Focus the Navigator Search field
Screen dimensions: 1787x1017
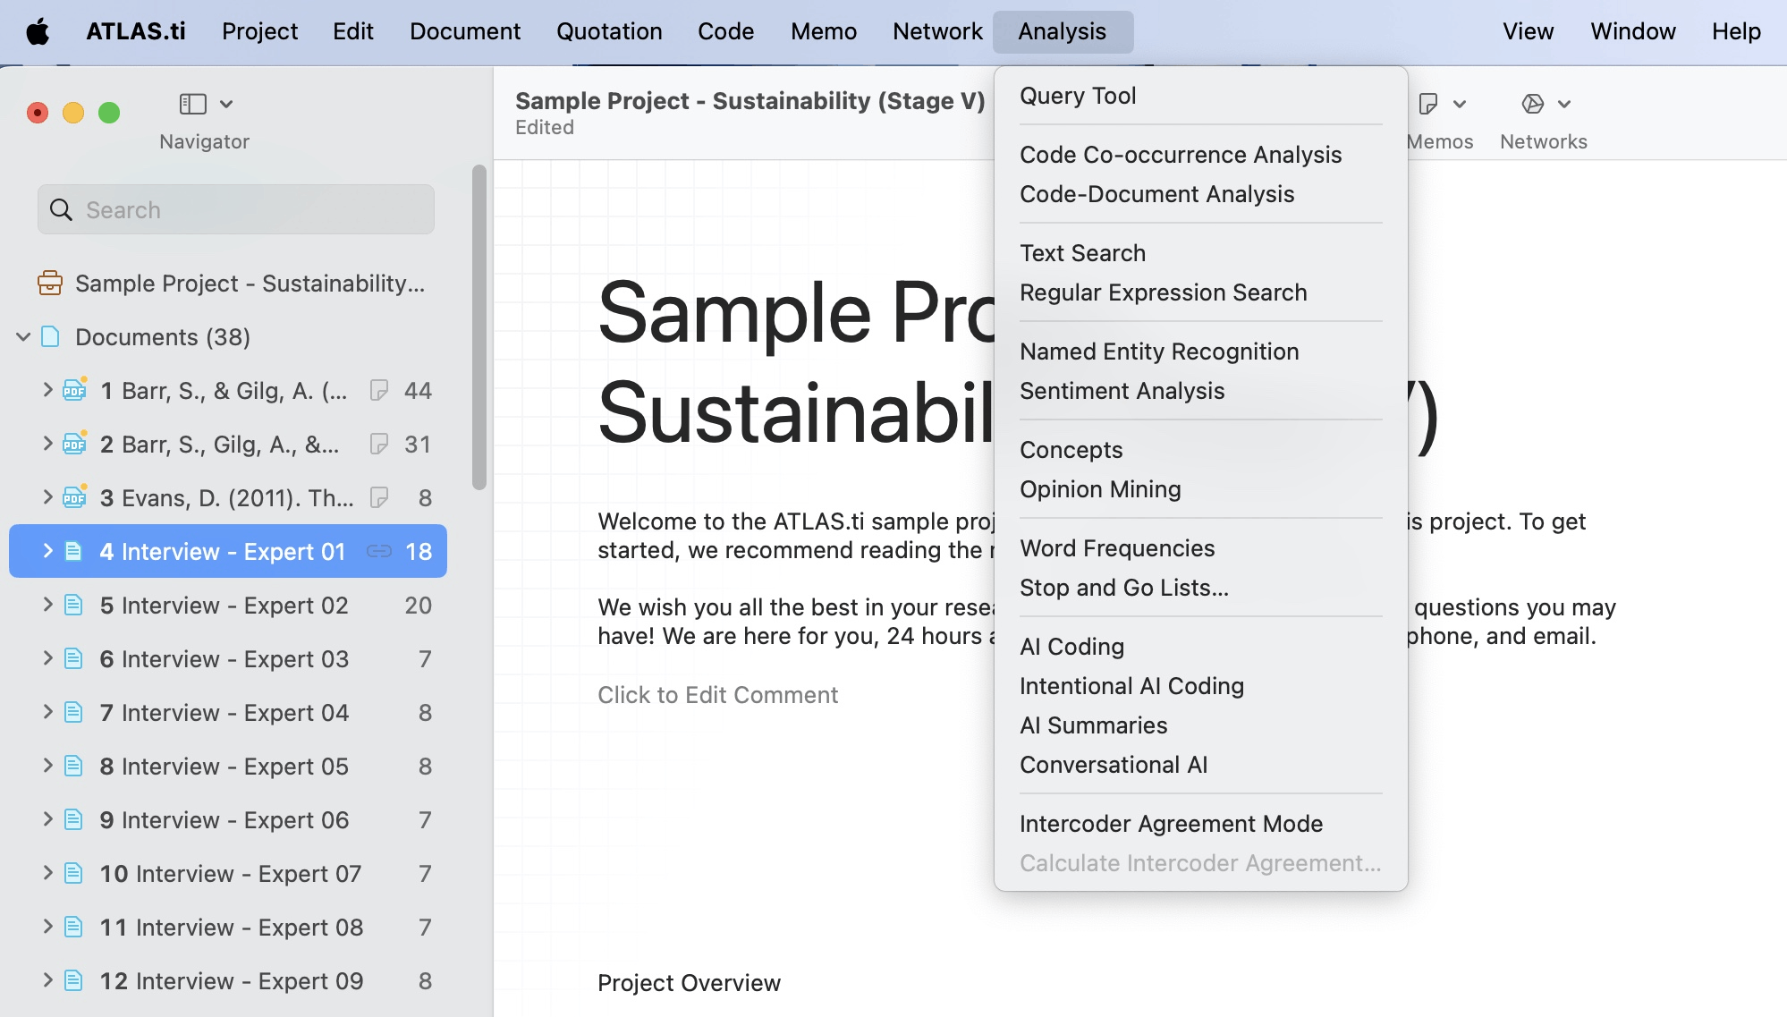tap(236, 209)
